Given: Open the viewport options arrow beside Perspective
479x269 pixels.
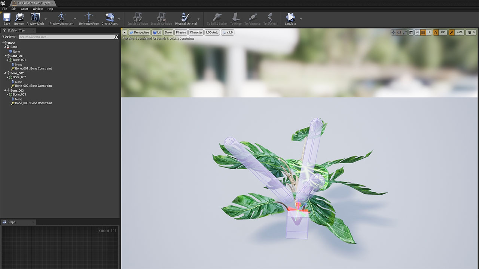Looking at the screenshot, I should 125,33.
